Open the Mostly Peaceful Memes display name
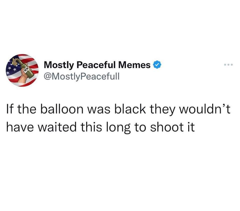 [x=97, y=65]
